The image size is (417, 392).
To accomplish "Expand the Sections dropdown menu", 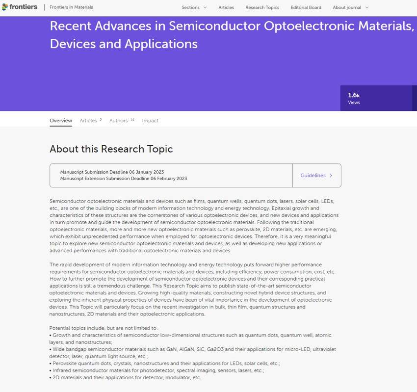I will click(x=194, y=8).
